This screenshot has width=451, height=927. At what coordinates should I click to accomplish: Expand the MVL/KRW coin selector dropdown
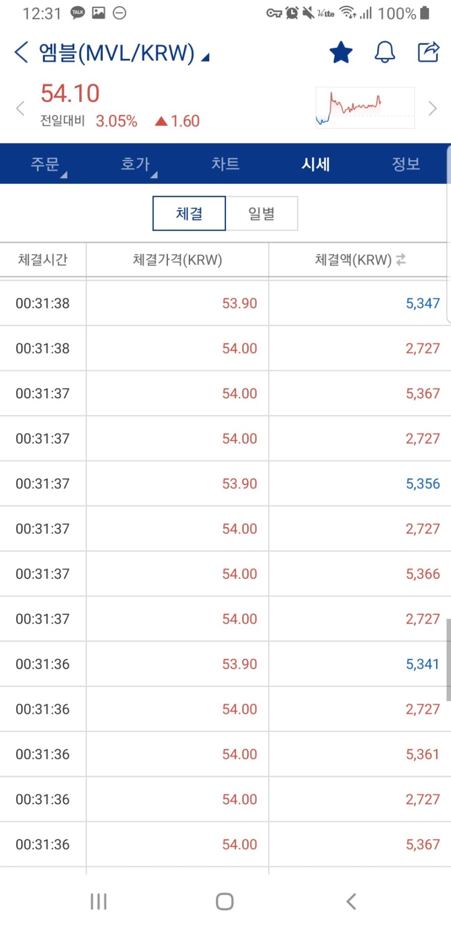(205, 57)
